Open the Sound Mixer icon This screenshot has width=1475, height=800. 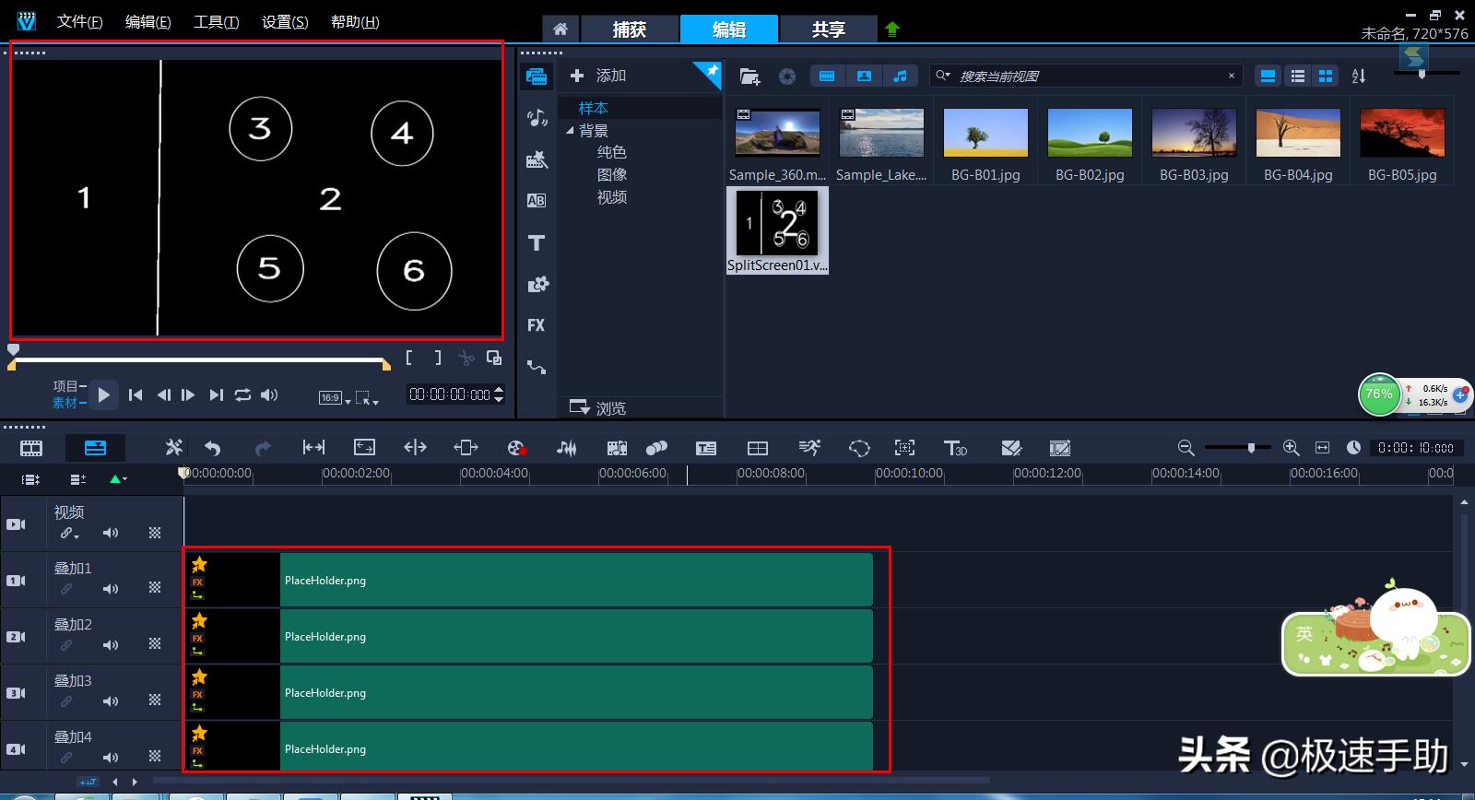click(x=566, y=448)
